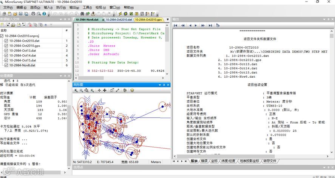
Task: Open the 执行 menu
Action: coord(61,8)
